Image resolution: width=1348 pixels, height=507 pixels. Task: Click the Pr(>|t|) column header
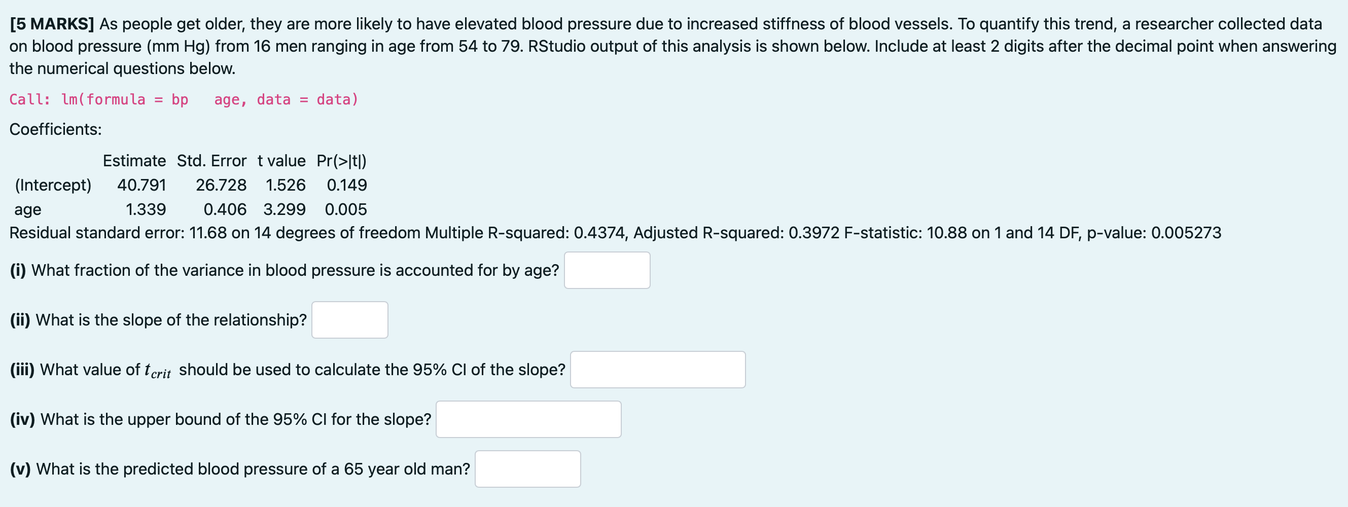(342, 161)
